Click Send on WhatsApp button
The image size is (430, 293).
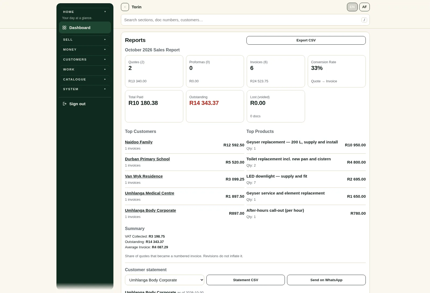point(326,280)
